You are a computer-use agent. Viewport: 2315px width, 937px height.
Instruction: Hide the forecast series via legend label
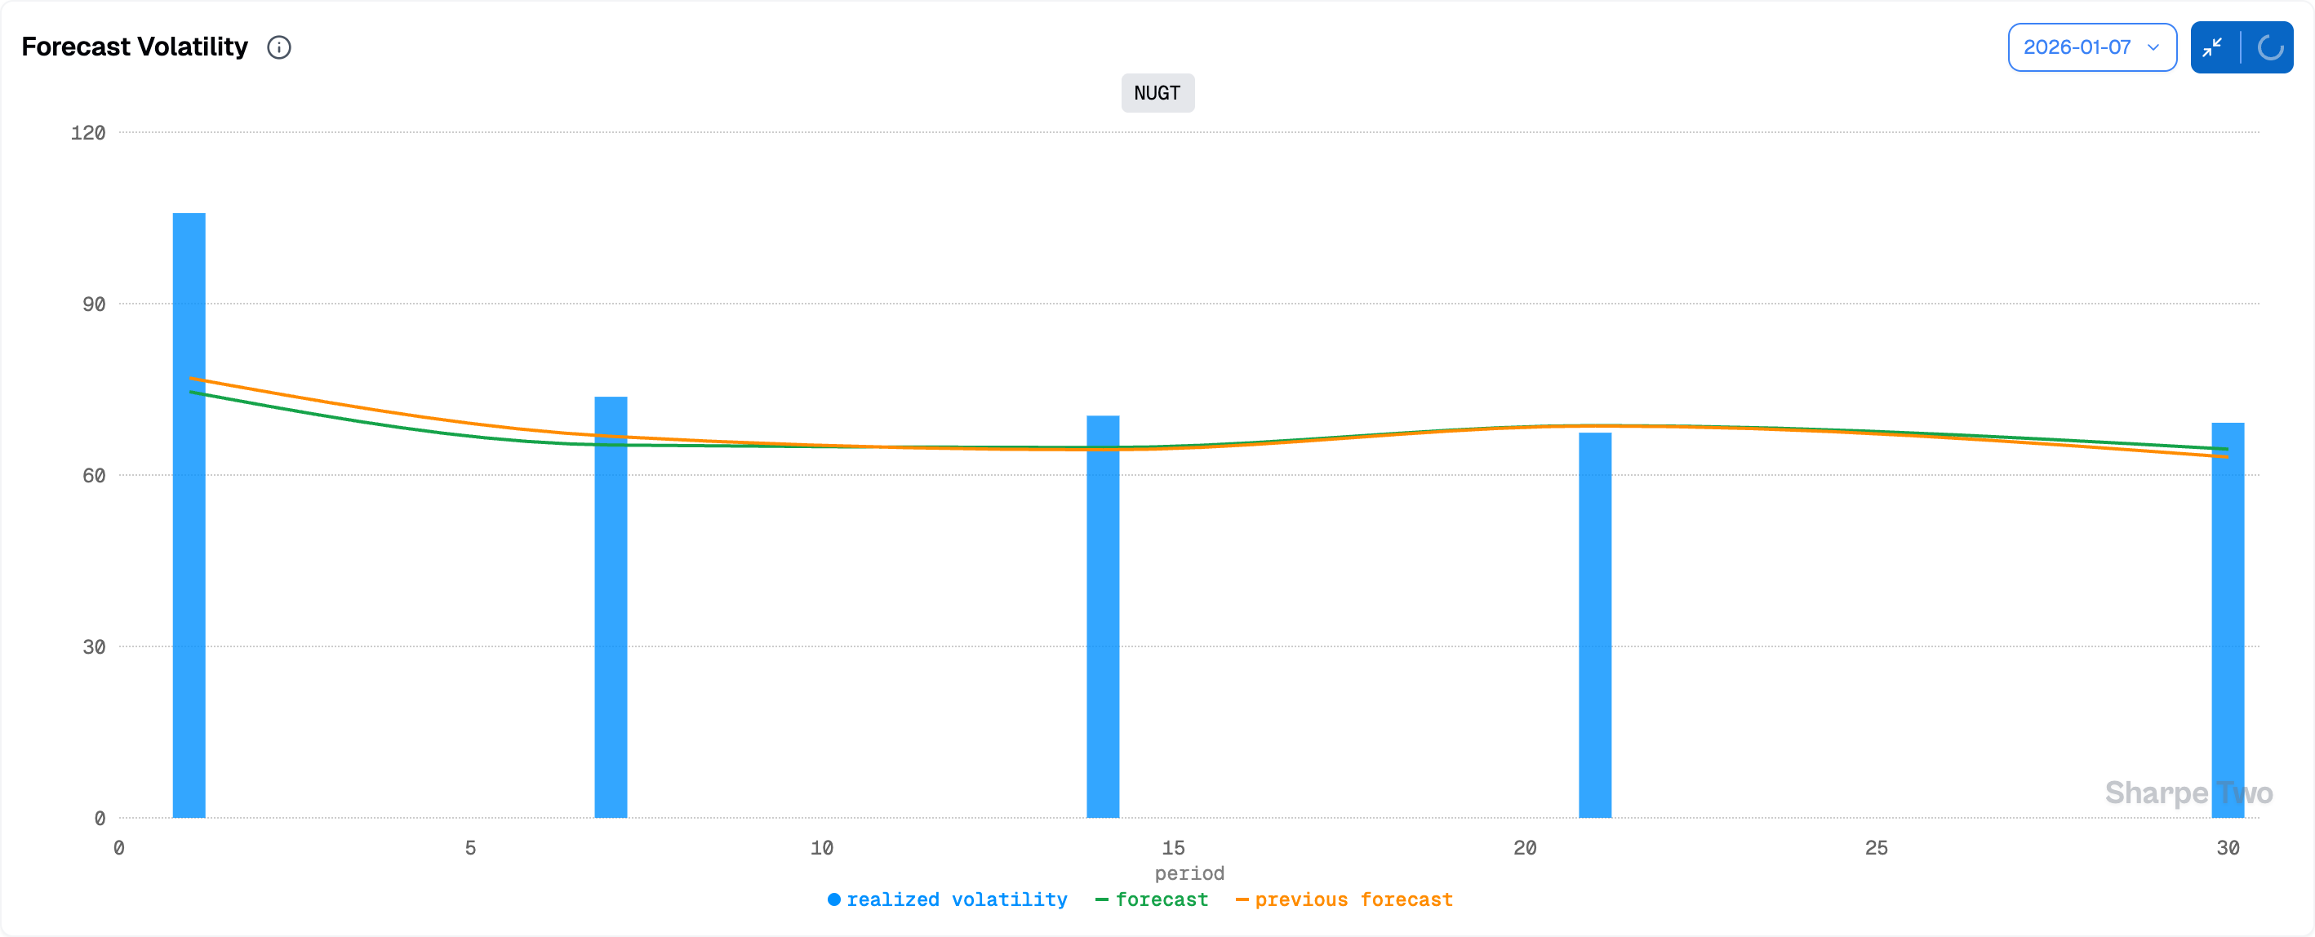click(x=1161, y=899)
